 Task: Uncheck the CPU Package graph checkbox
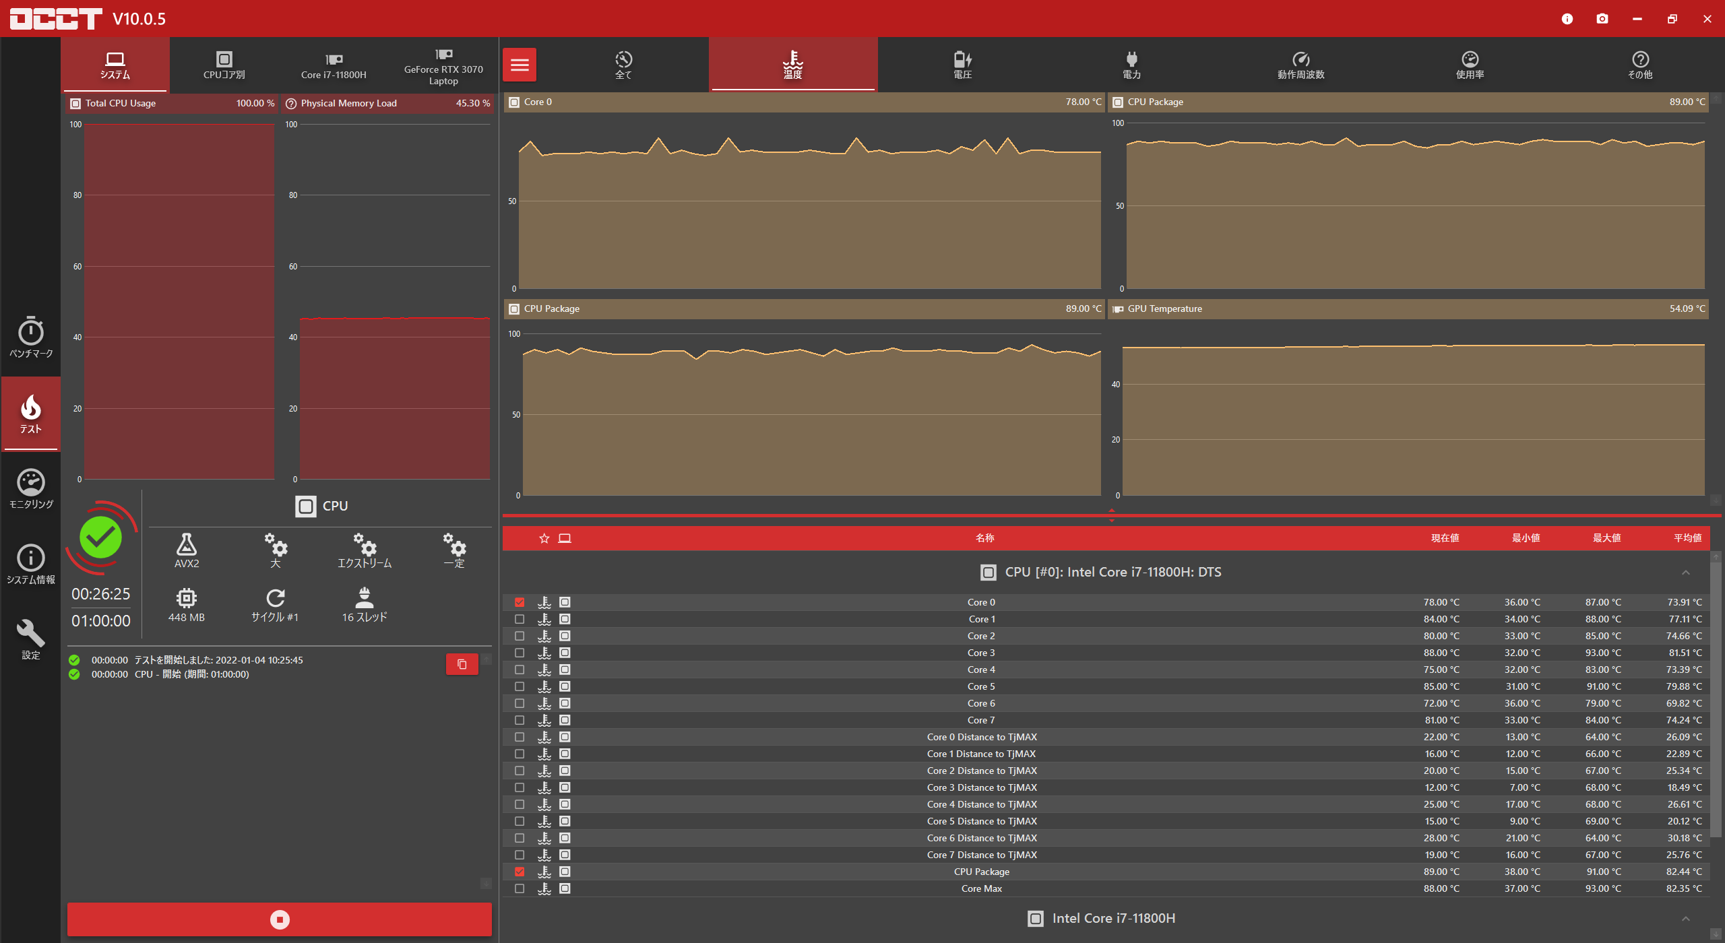coord(520,872)
